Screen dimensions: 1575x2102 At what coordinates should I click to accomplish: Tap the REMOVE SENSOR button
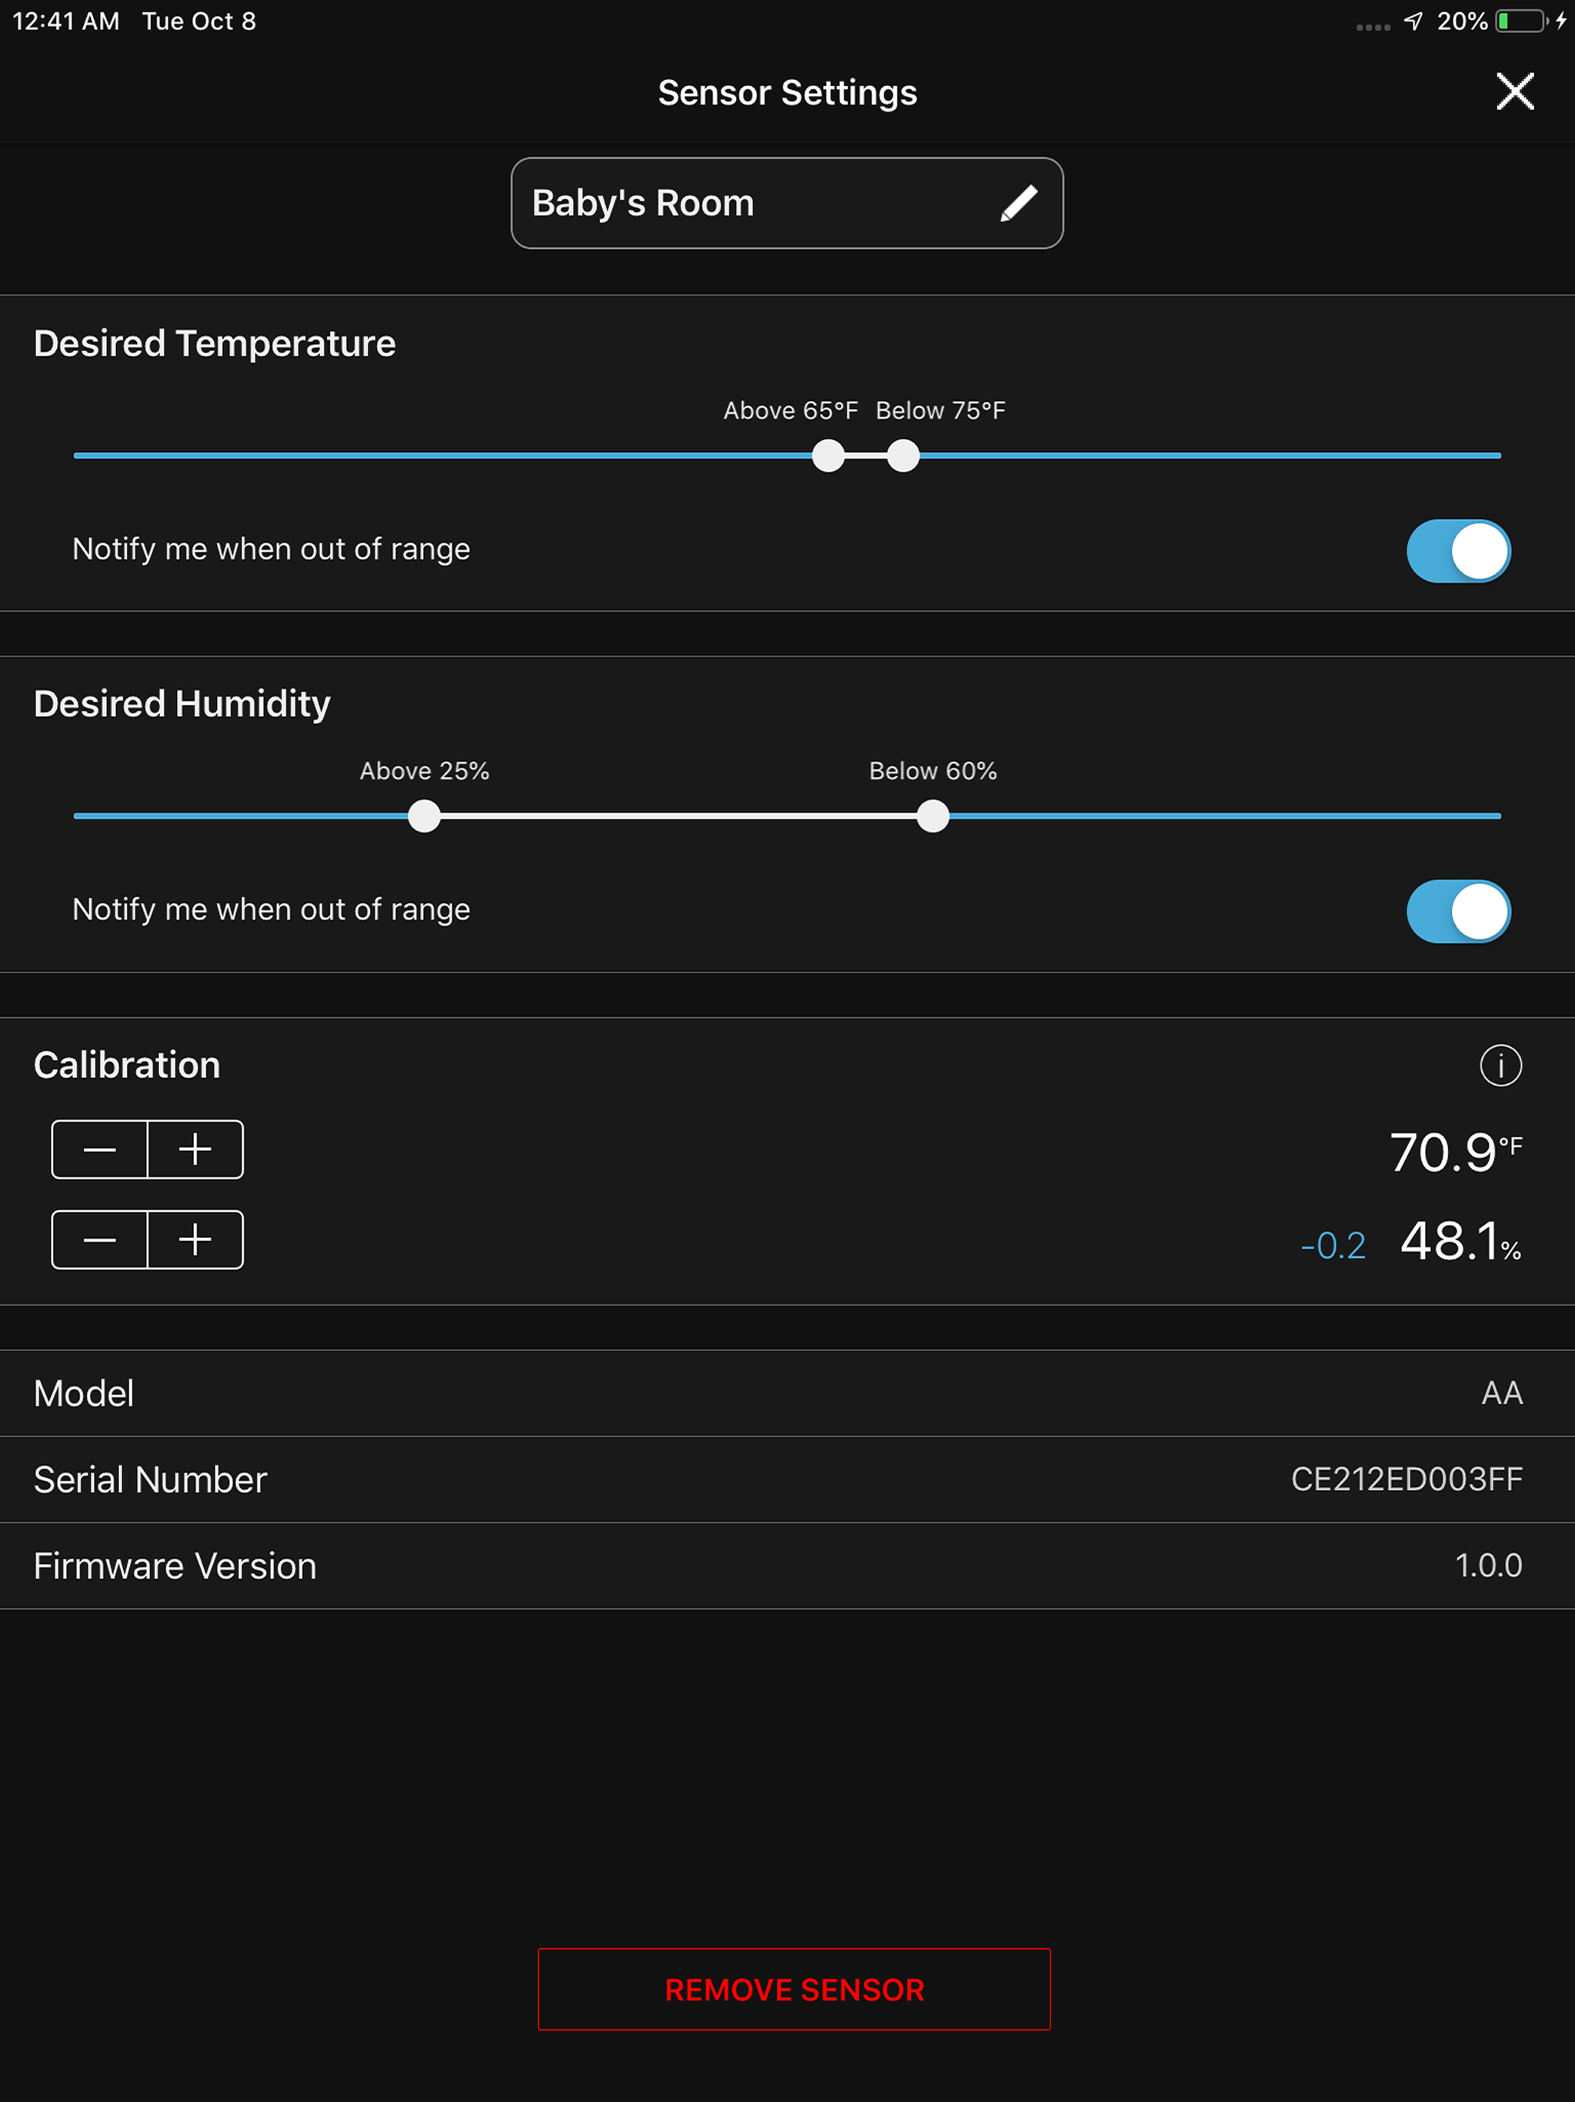tap(794, 1990)
